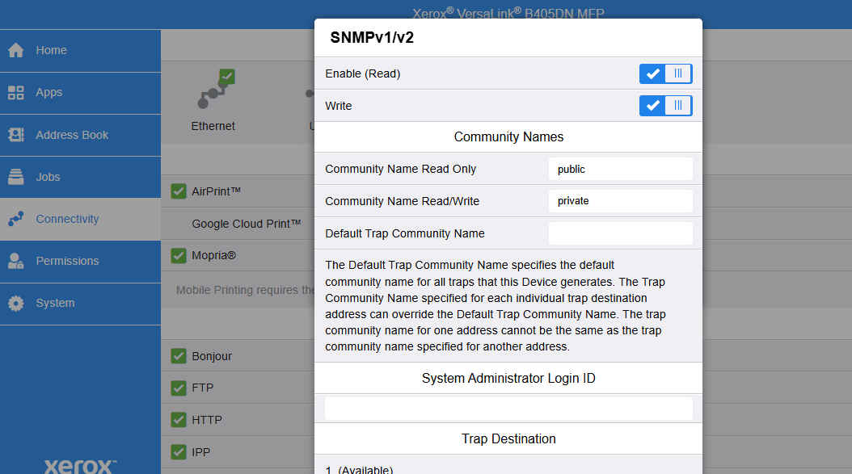The image size is (852, 474).
Task: Edit the Community Name Read/Write field
Action: (x=620, y=201)
